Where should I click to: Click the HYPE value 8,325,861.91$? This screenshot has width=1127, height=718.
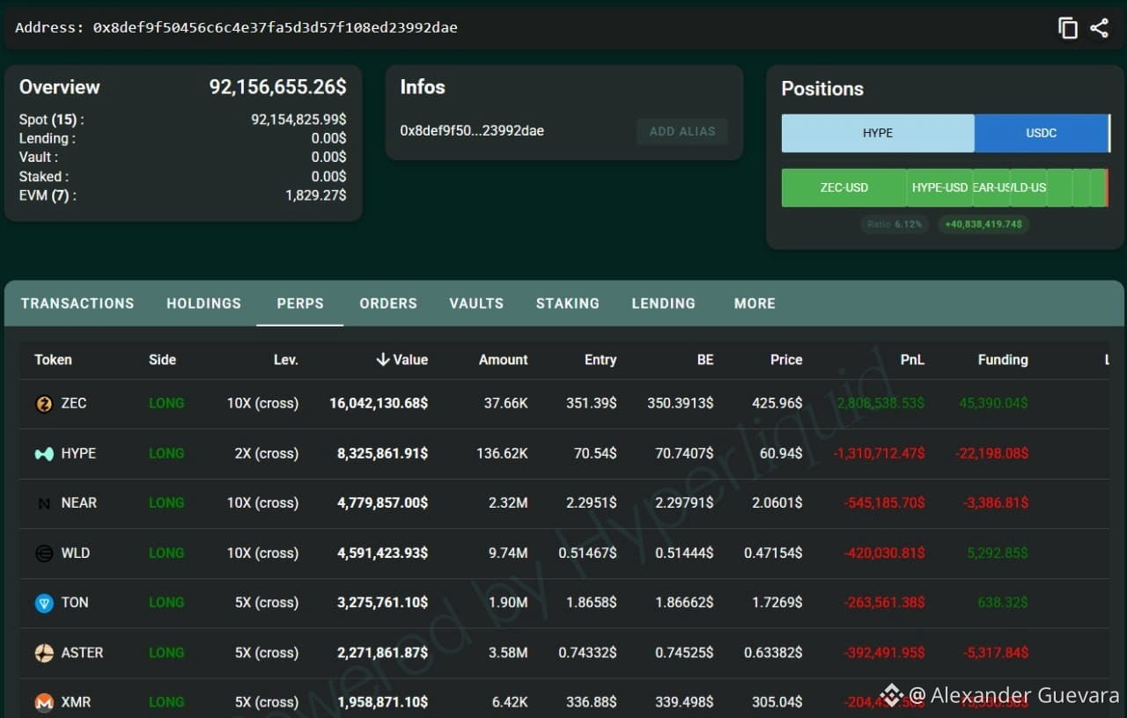coord(382,453)
